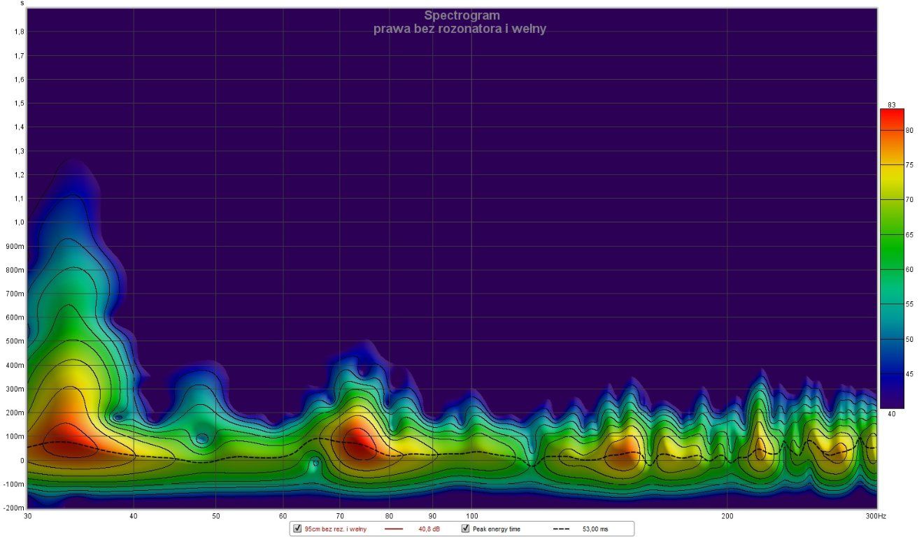Click the '-200m' time axis label

tap(13, 508)
